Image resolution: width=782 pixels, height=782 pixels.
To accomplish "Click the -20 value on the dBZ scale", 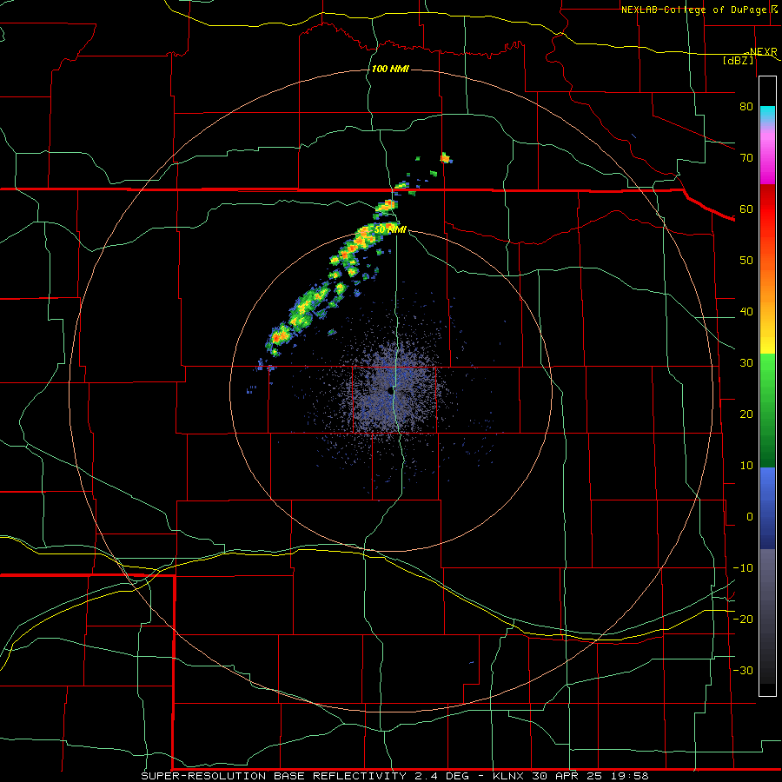I will (x=743, y=619).
